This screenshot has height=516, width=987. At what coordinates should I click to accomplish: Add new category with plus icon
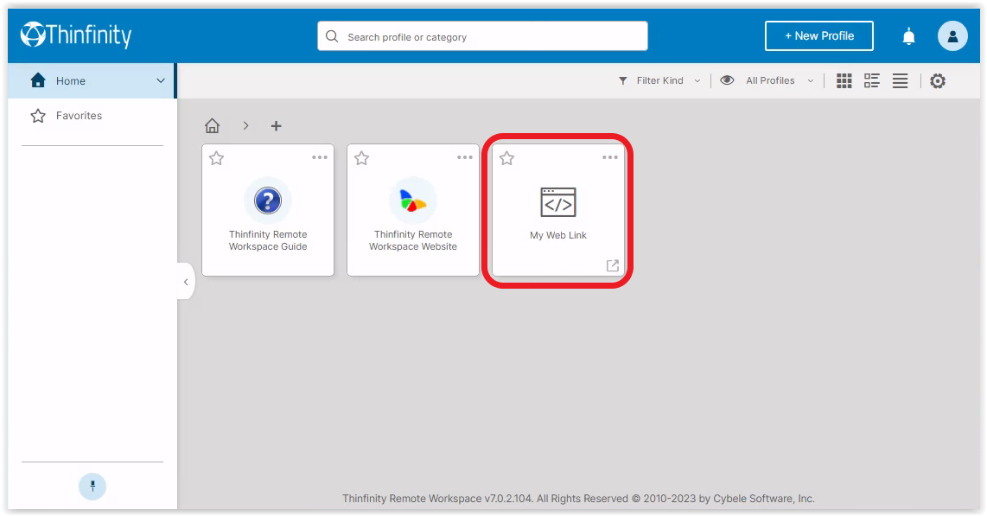click(276, 126)
